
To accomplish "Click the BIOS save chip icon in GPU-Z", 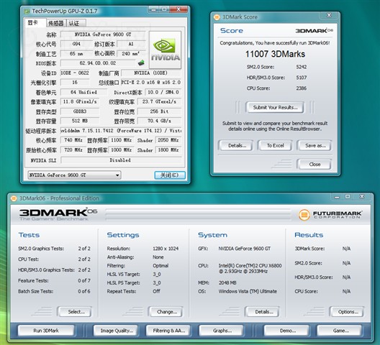I will [x=141, y=63].
